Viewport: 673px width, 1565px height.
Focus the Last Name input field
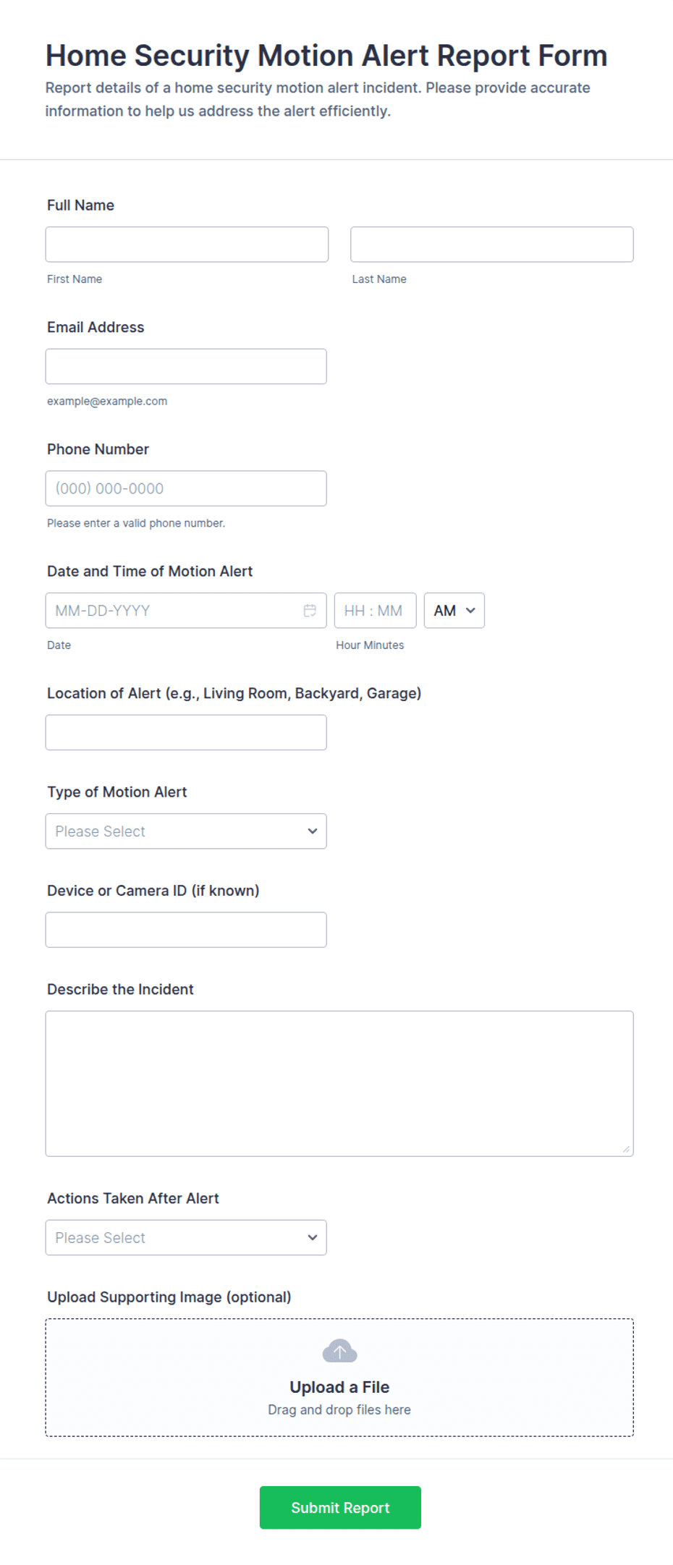[492, 245]
